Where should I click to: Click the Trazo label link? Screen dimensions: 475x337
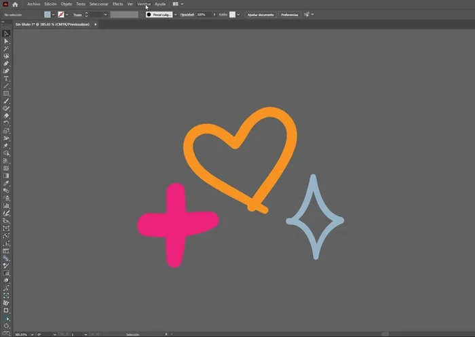point(77,14)
